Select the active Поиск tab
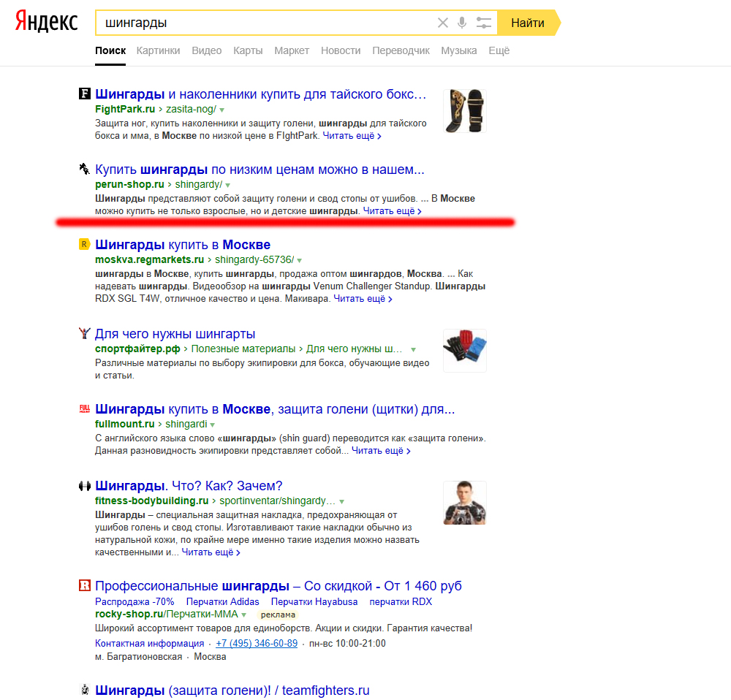731x700 pixels. tap(110, 50)
